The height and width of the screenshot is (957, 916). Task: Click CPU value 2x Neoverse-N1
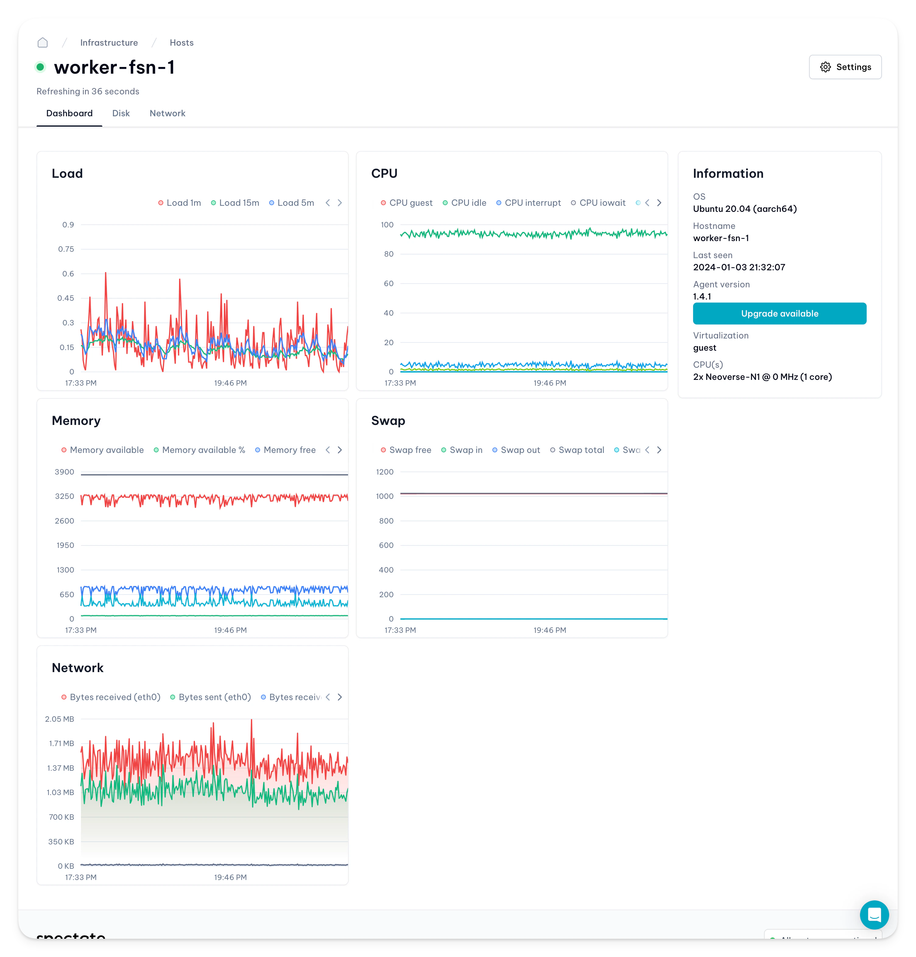pyautogui.click(x=762, y=377)
